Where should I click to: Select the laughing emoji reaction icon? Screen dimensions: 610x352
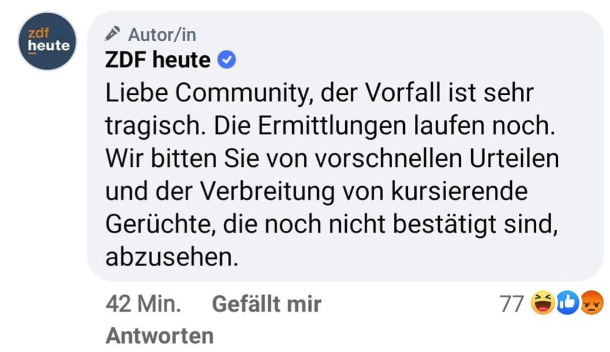point(543,303)
